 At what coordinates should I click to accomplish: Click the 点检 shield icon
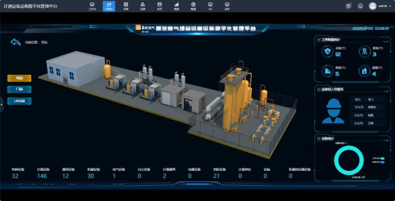pyautogui.click(x=327, y=52)
